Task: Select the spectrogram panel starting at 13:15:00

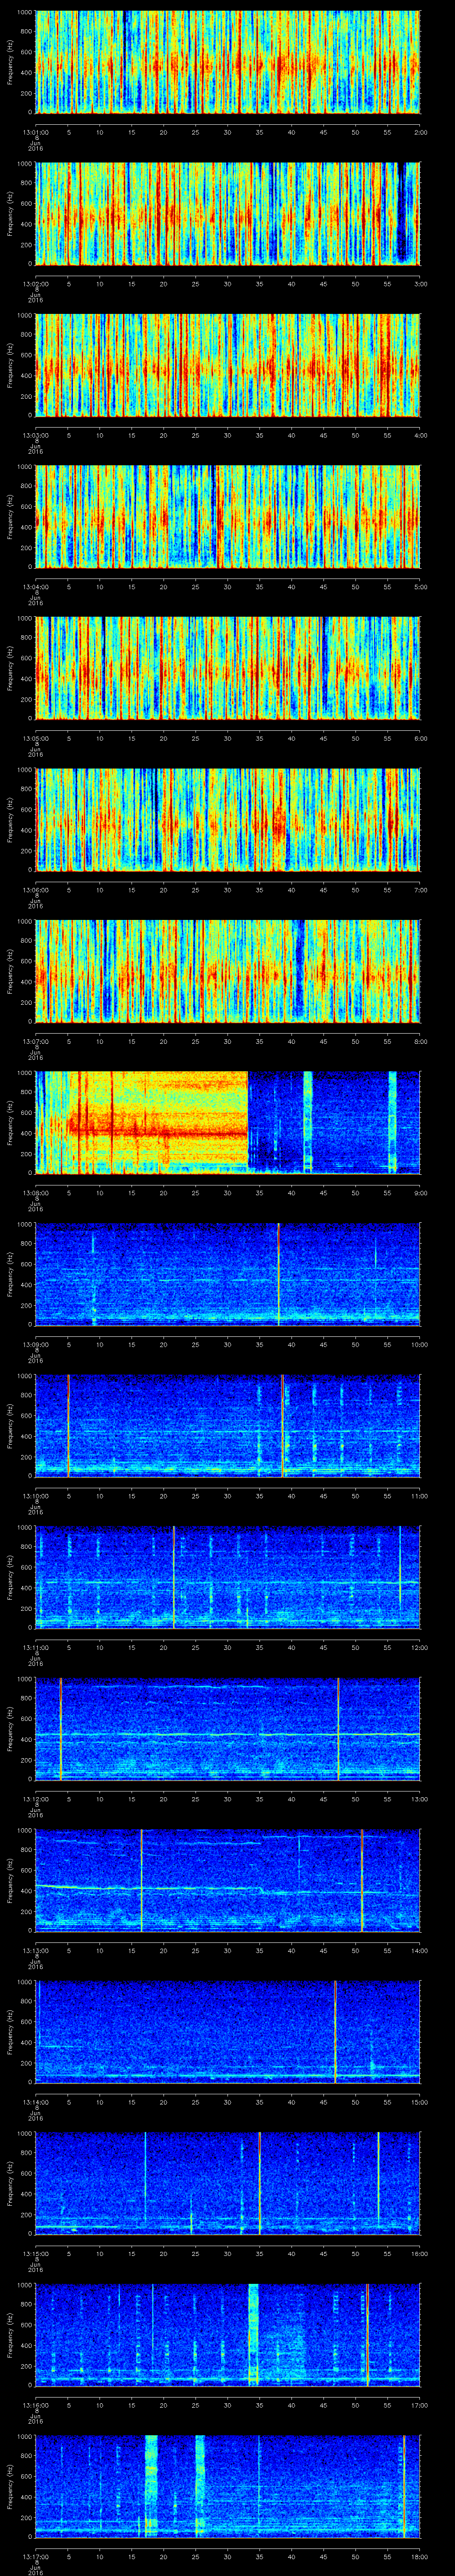Action: pyautogui.click(x=227, y=2183)
